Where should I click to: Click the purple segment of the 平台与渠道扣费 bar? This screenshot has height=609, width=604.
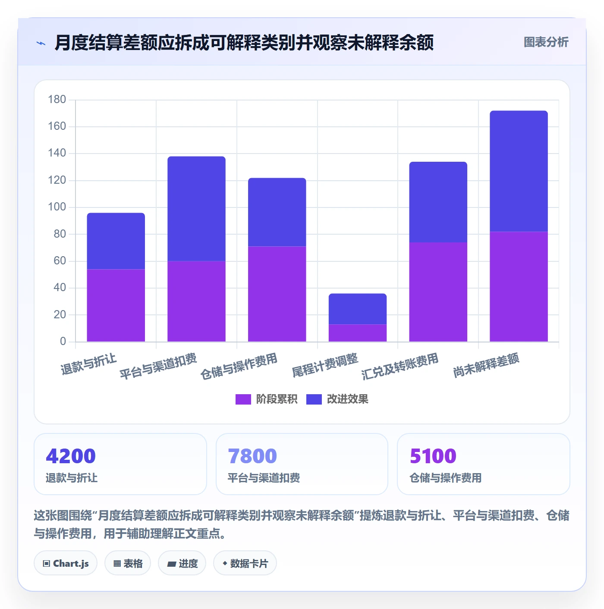(x=196, y=301)
